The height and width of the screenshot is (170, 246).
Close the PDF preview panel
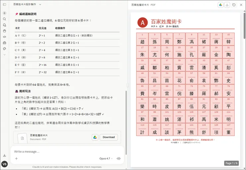click(x=241, y=5)
